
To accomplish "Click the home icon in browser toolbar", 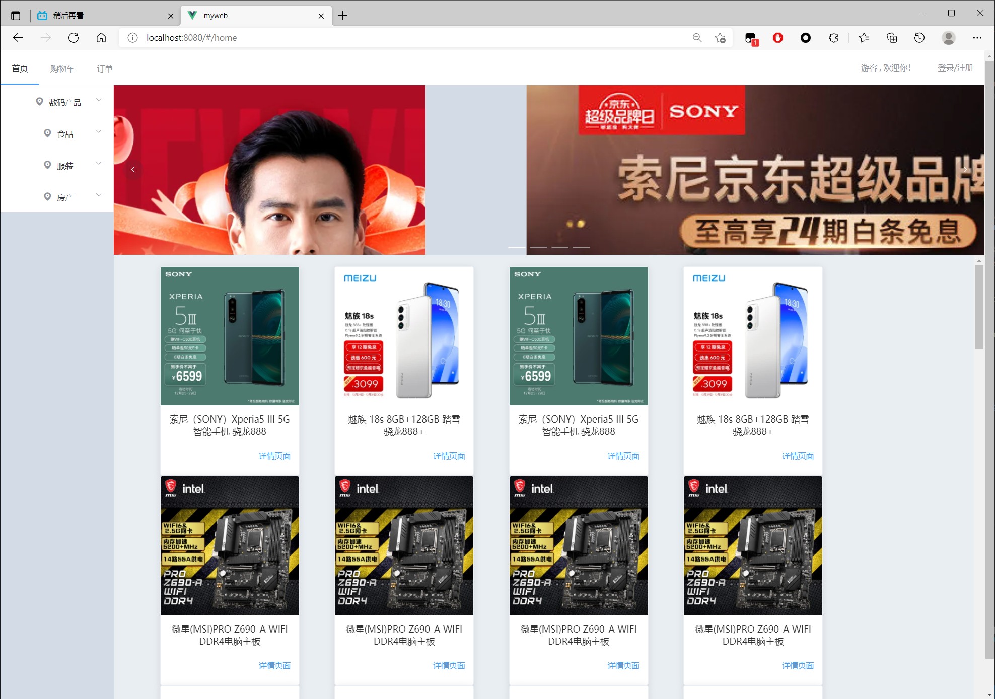I will [x=101, y=37].
